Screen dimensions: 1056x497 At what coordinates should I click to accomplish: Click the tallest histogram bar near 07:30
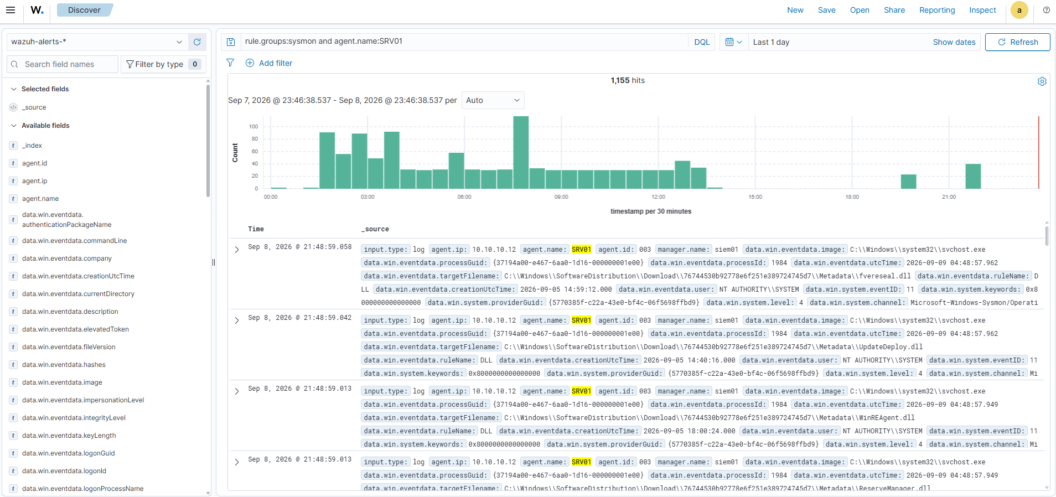point(521,152)
